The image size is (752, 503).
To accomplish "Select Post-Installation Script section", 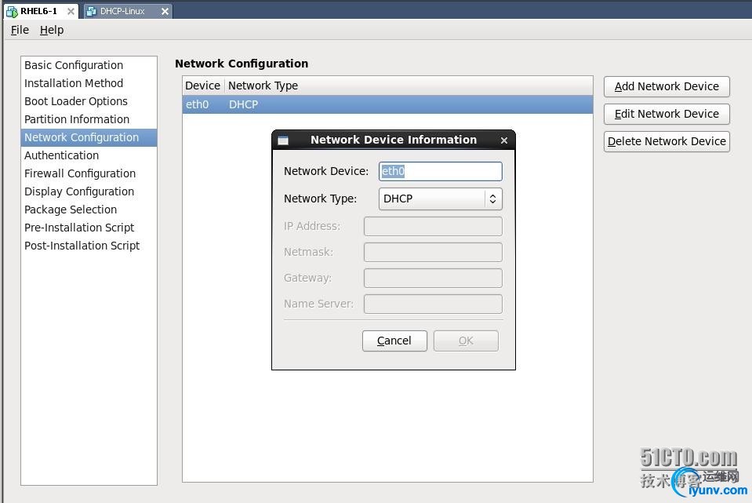I will tap(89, 246).
